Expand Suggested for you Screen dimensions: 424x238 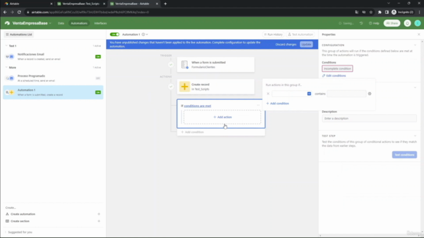click(19, 232)
